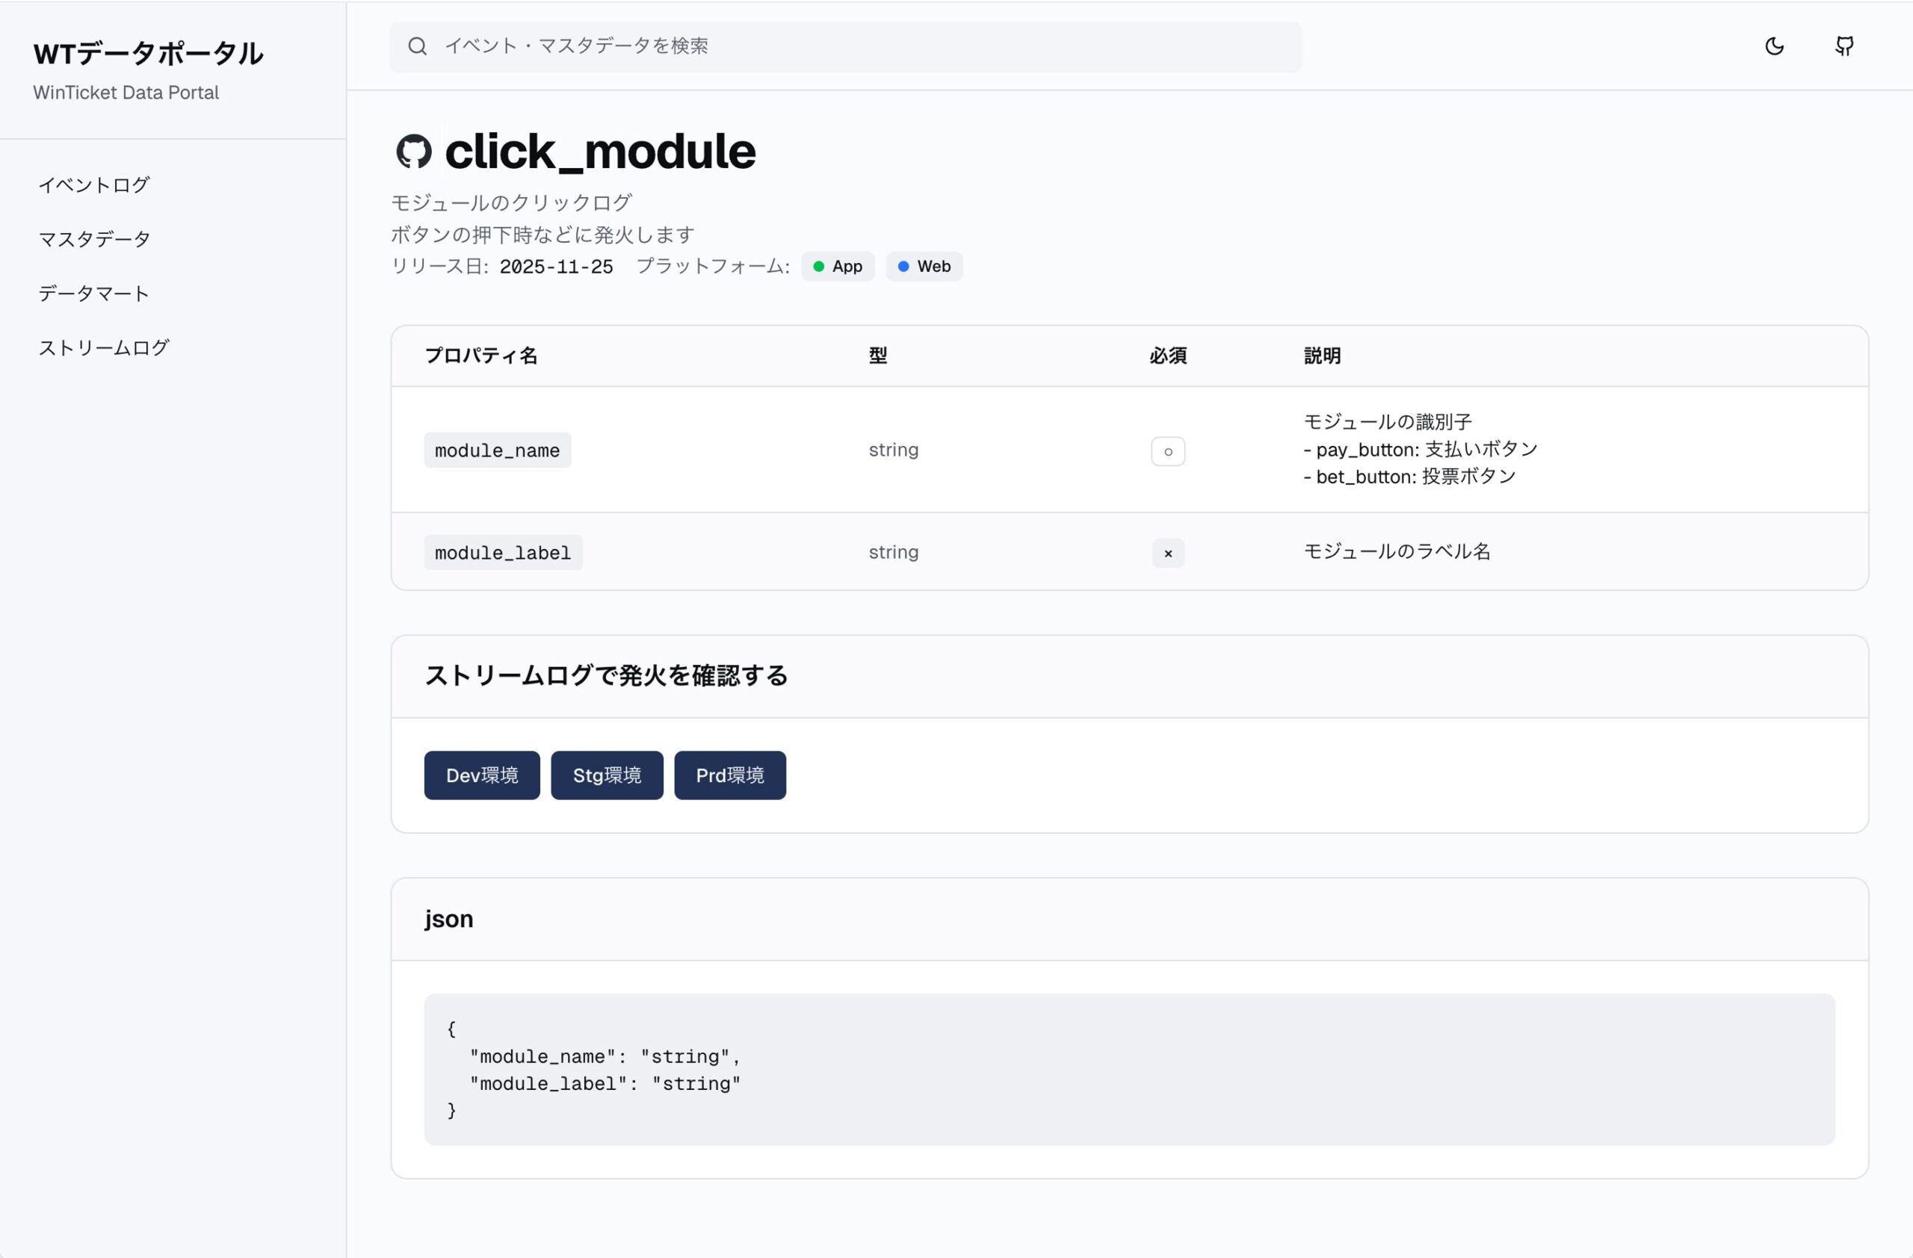Toggle dark mode with the moon icon
This screenshot has width=1913, height=1258.
click(x=1773, y=46)
